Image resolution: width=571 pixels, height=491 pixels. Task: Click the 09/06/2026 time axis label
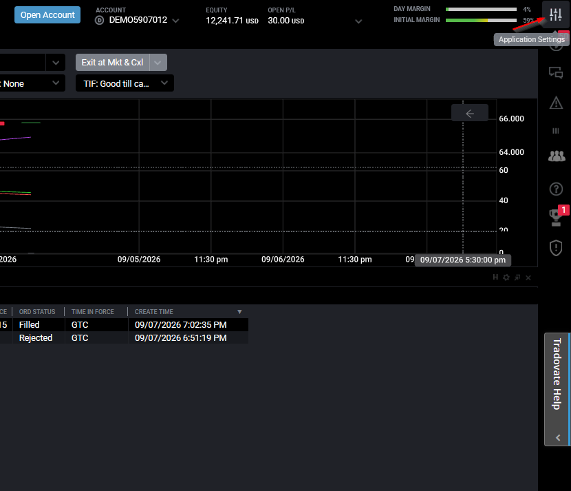point(283,260)
